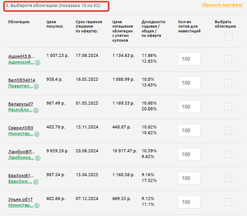This screenshot has width=247, height=216.
Task: Click the section heading Выберите облигацию
Action: [x=56, y=6]
